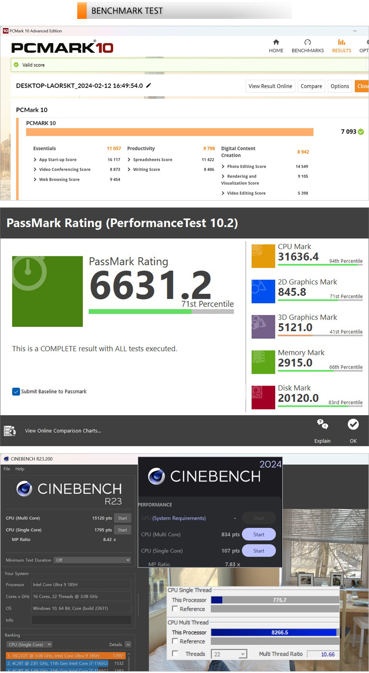Click pencil icon to rename result
Viewport: 369px width, 673px height.
(x=149, y=85)
